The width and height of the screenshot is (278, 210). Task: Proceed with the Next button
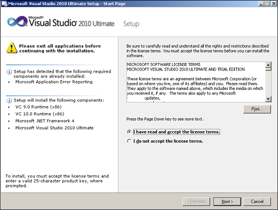[227, 202]
